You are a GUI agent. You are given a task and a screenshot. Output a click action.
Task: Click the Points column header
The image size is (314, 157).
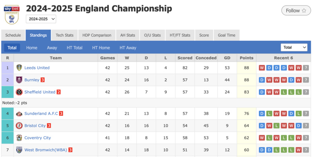pos(246,58)
